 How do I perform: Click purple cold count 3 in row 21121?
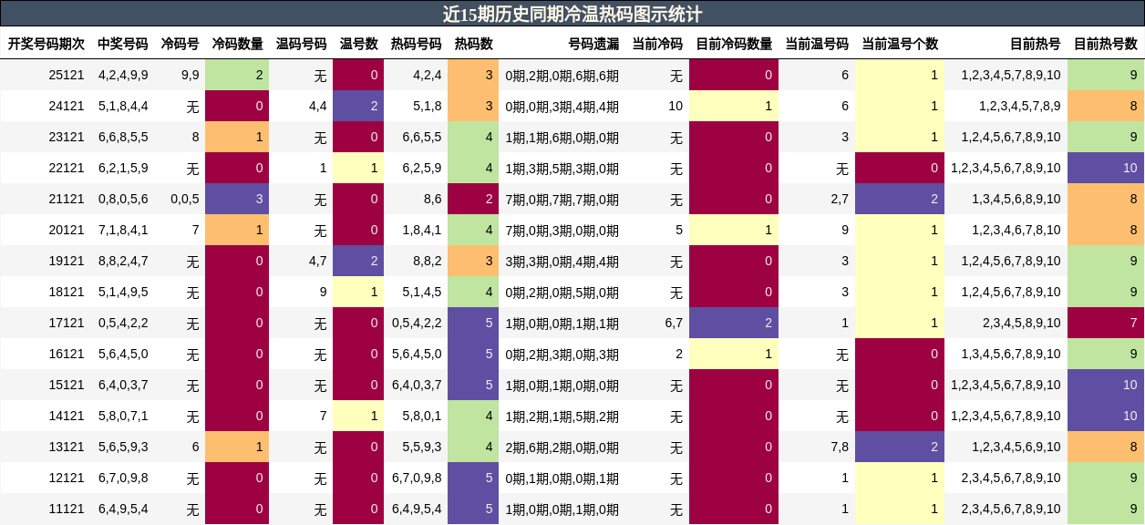click(237, 199)
